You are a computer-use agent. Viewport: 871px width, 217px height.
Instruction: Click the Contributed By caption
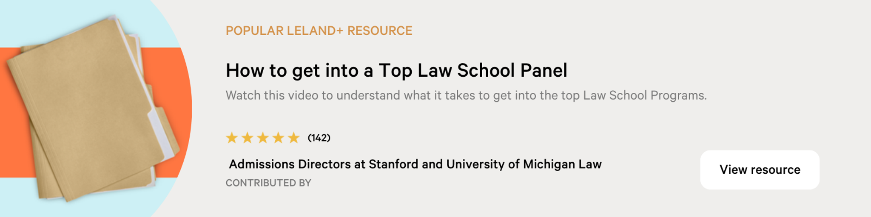268,183
